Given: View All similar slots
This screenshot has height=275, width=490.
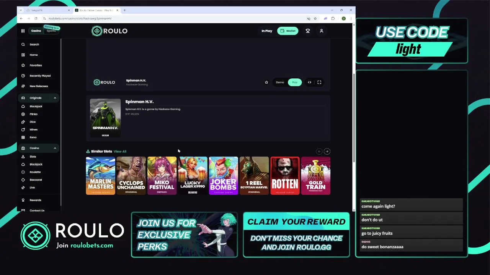Looking at the screenshot, I should click(120, 152).
